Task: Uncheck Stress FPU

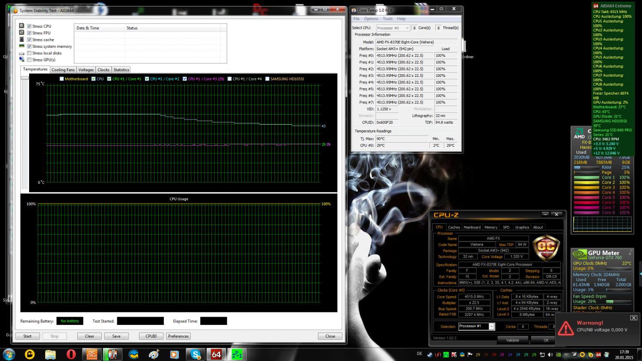Action: point(29,33)
